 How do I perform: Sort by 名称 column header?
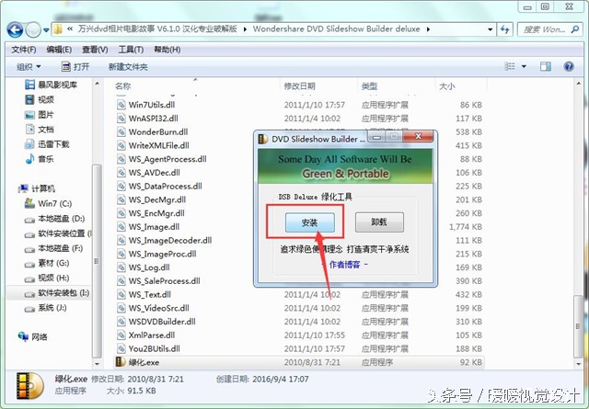click(122, 86)
